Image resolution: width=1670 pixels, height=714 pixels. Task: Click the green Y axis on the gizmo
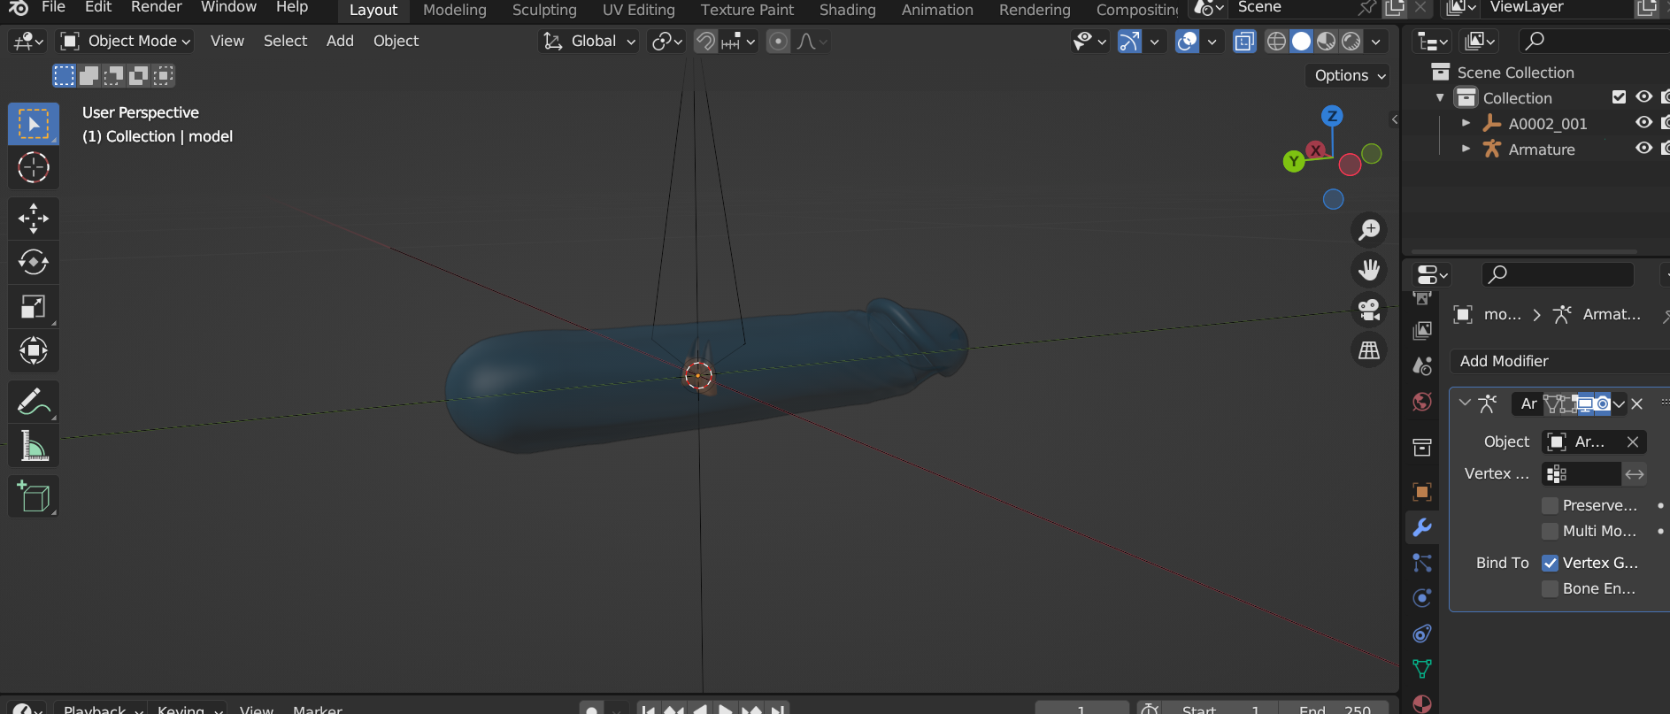(x=1294, y=161)
